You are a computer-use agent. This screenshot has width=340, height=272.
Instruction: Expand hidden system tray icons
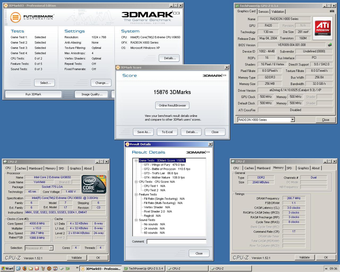(326, 269)
